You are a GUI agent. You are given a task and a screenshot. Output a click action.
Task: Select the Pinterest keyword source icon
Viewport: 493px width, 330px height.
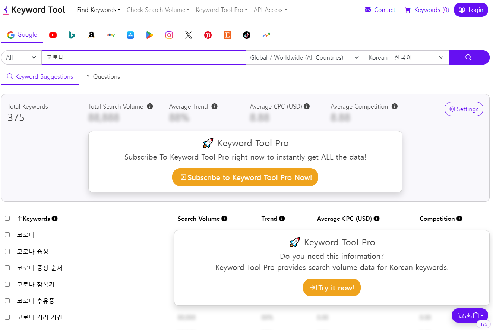208,35
